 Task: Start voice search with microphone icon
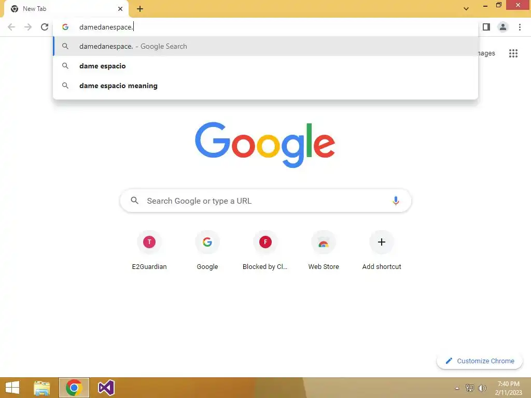(x=396, y=201)
